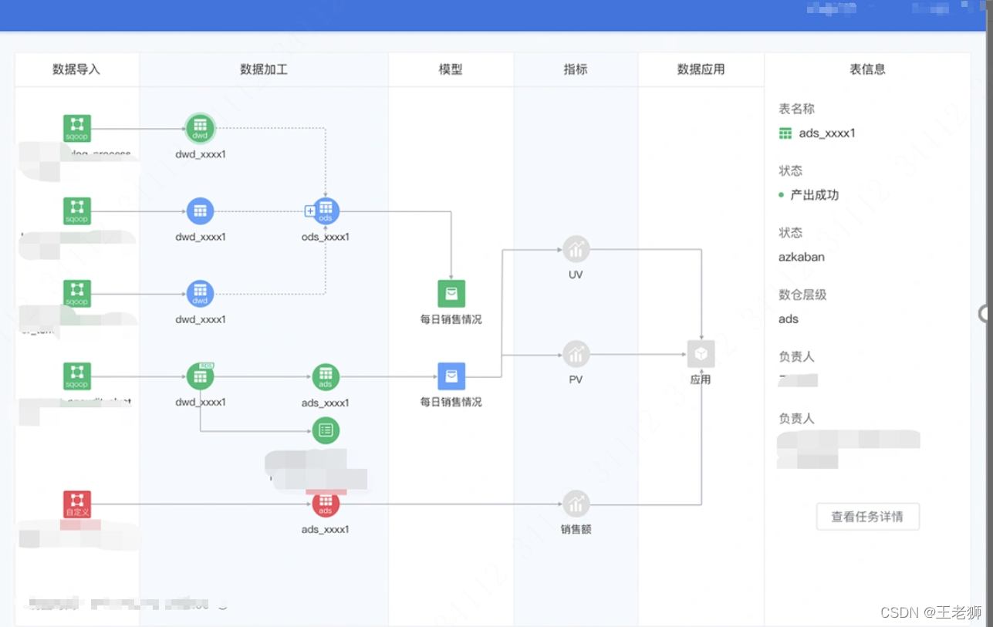Click the 每日销售情况 label under the green model
The image size is (993, 627).
pos(451,319)
